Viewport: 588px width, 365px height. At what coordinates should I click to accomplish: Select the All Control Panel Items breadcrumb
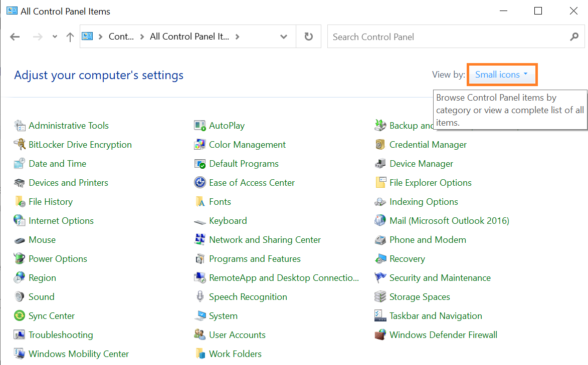click(x=189, y=37)
